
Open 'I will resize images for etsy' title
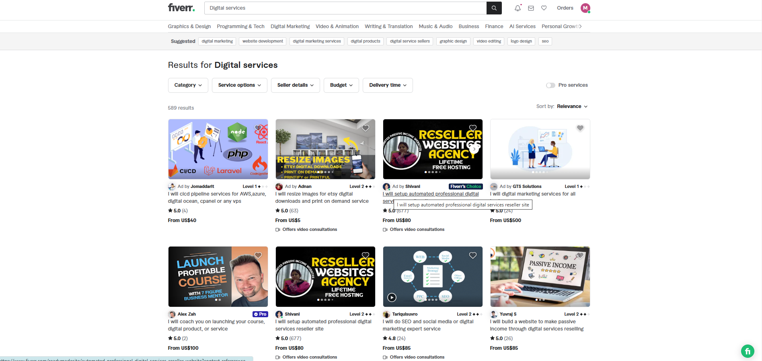click(322, 198)
